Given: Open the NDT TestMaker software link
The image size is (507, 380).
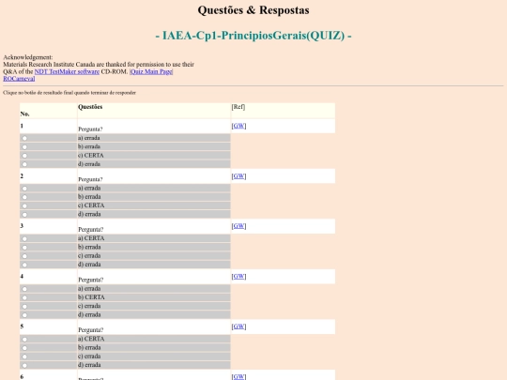Looking at the screenshot, I should point(67,71).
